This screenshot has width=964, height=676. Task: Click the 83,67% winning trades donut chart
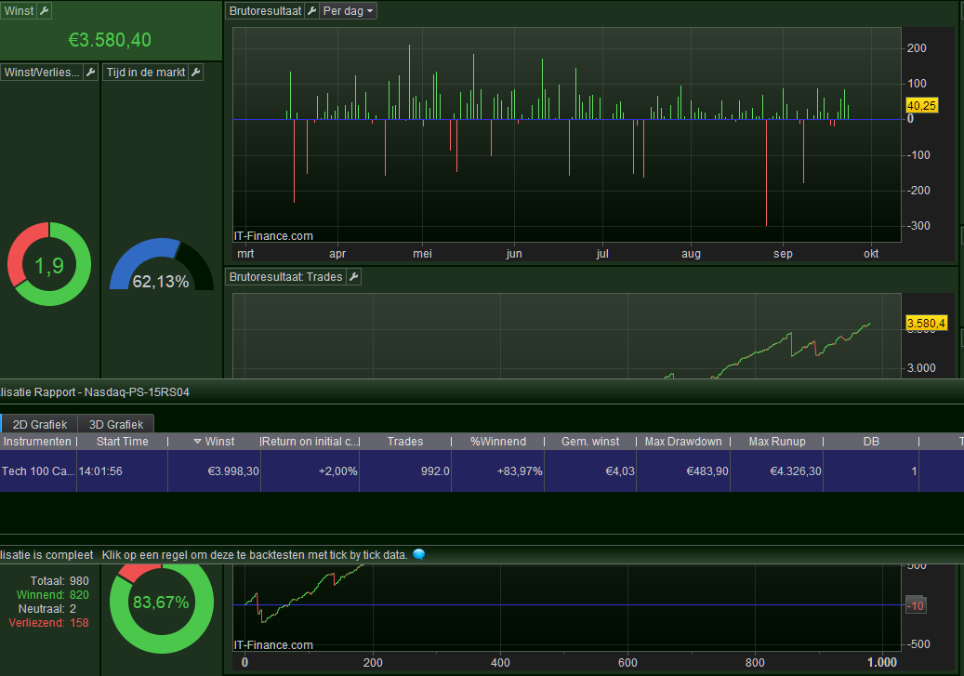click(160, 603)
